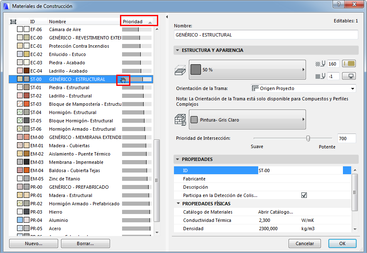Click the fill pattern preview of ST-05

(x=20, y=121)
